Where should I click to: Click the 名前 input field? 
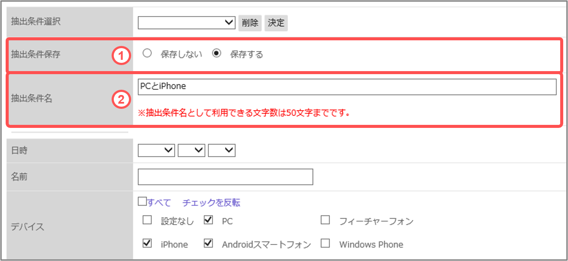coord(225,177)
